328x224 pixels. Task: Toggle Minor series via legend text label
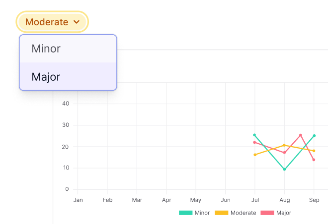[x=202, y=213]
